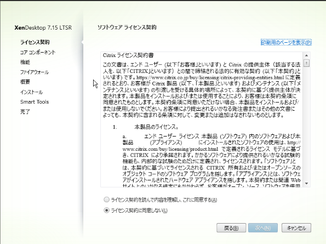Click the license text scrollbar down arrow
Screen dimensions: 326x244
[306, 184]
